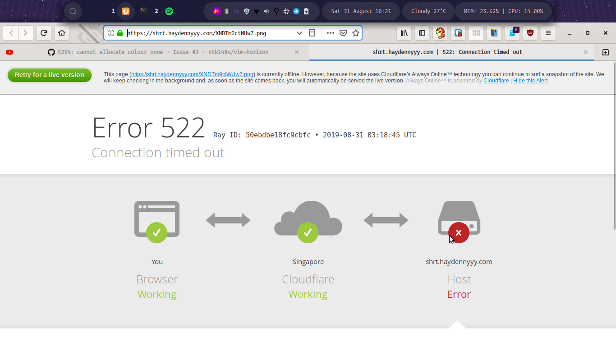Click the Singapore location label
The width and height of the screenshot is (616, 346).
tap(308, 262)
